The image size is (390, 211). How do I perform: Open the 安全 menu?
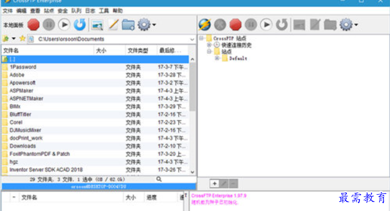[62, 11]
